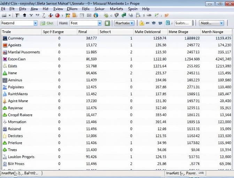Click the green triangle icon beside Nane
This screenshot has height=178, width=234.
tap(5, 73)
